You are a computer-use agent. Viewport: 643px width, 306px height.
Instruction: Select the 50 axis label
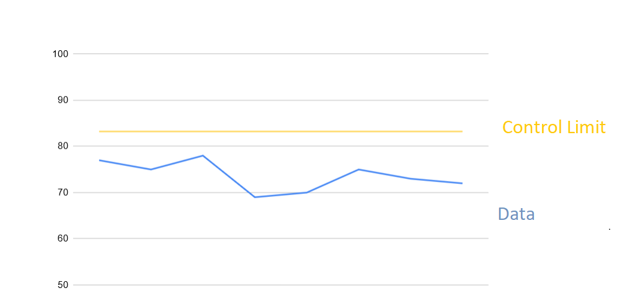coord(63,285)
